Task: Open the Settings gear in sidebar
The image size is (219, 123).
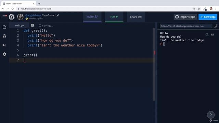Action: [x=4, y=54]
